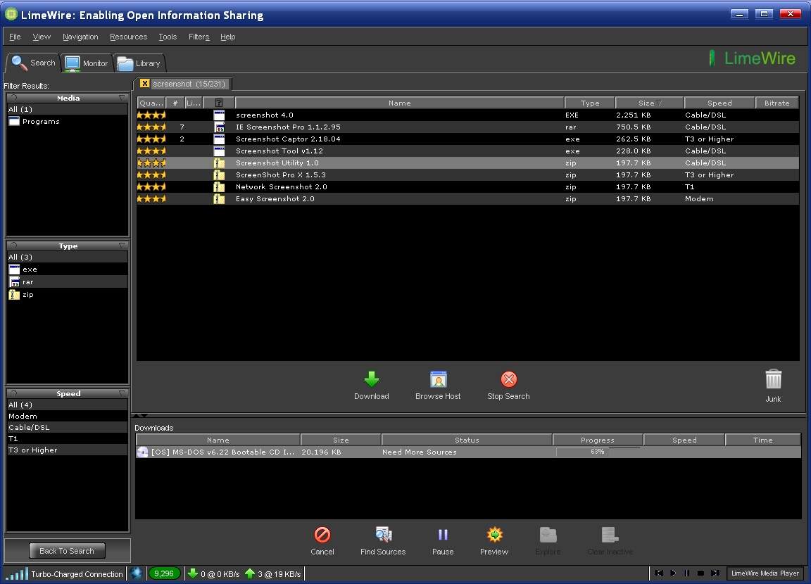The image size is (811, 584).
Task: Click the Preview icon for the download
Action: click(494, 535)
